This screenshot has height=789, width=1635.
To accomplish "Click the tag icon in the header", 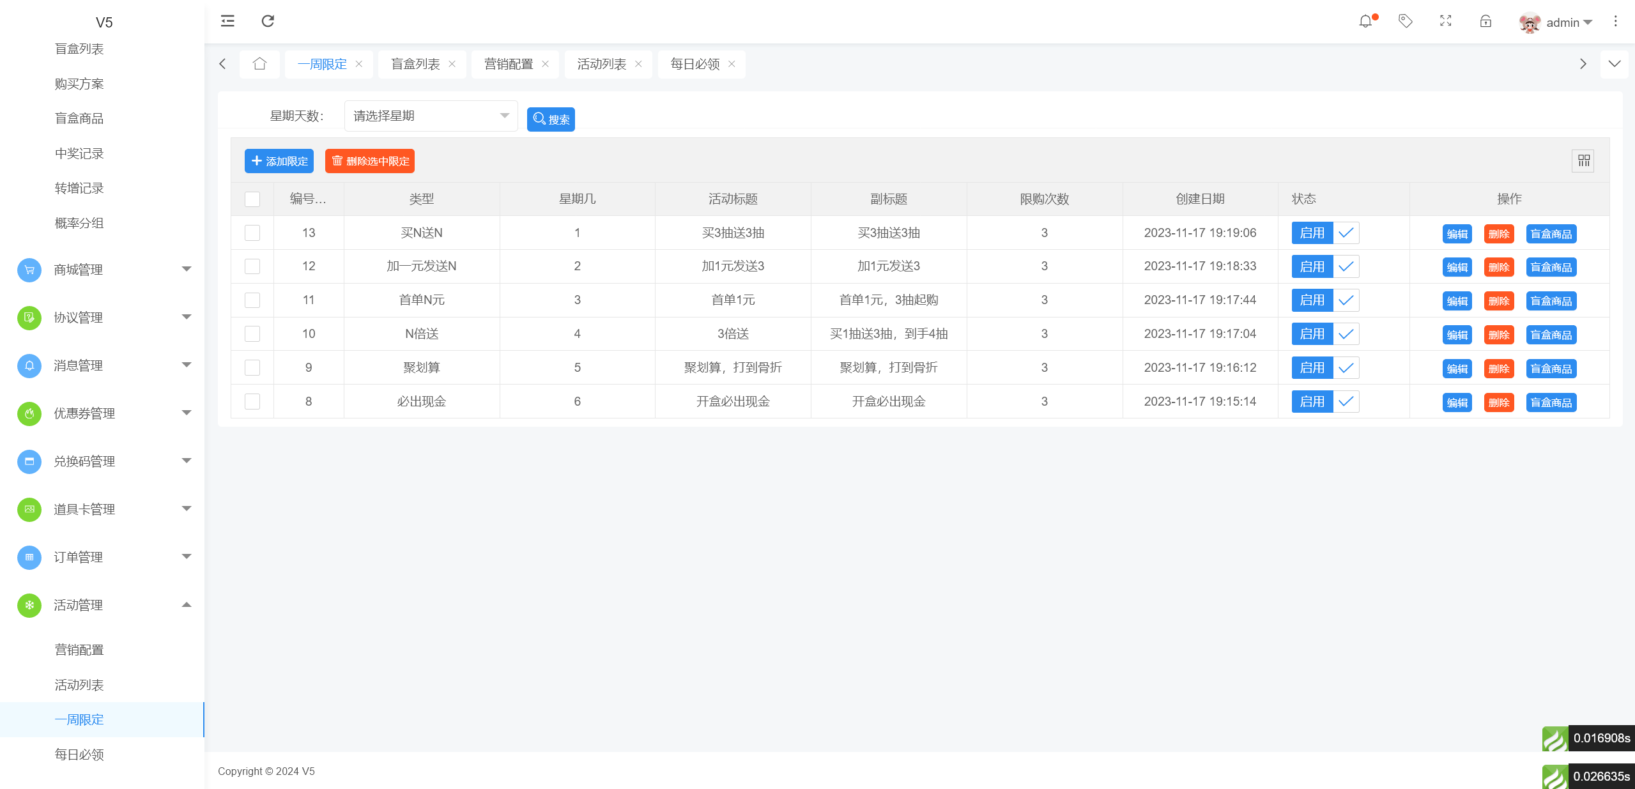I will click(x=1406, y=21).
